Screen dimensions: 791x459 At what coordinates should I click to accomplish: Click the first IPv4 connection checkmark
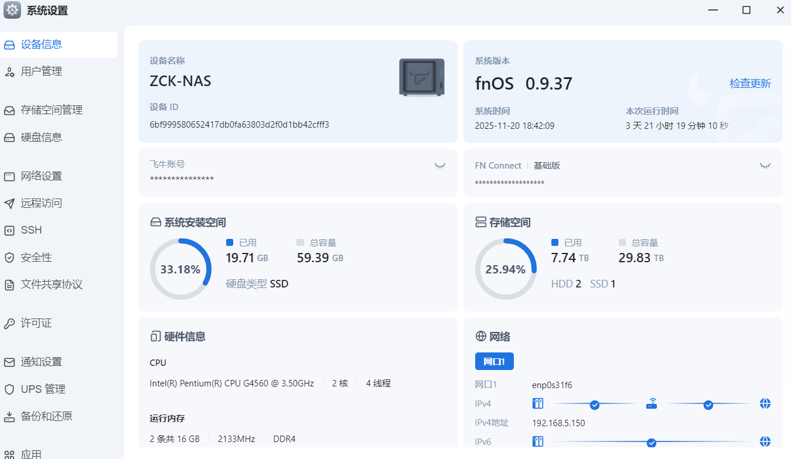(595, 405)
